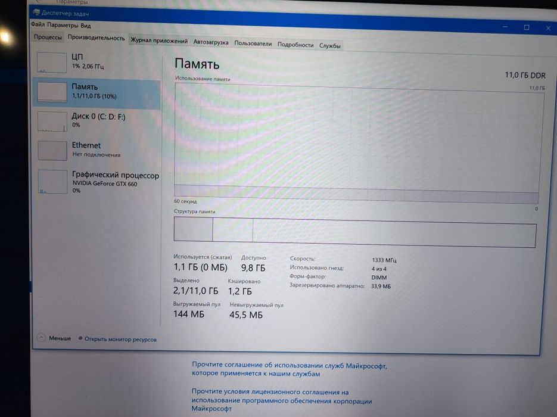This screenshot has width=557, height=417.
Task: Select the Ethernet Нет подключения entry
Action: tap(97, 150)
